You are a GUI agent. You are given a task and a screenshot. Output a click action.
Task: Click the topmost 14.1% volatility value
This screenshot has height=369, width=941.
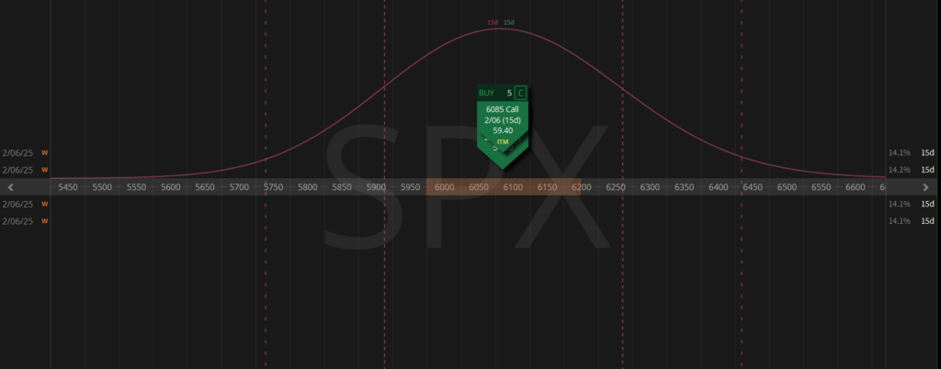[x=899, y=153]
